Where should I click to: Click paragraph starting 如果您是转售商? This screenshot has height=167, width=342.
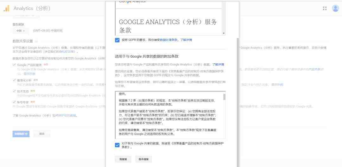(168, 132)
